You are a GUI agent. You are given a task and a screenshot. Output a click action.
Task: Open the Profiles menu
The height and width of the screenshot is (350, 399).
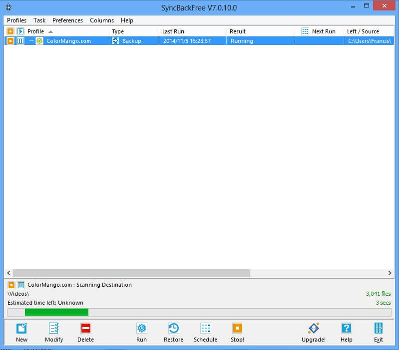pyautogui.click(x=16, y=20)
